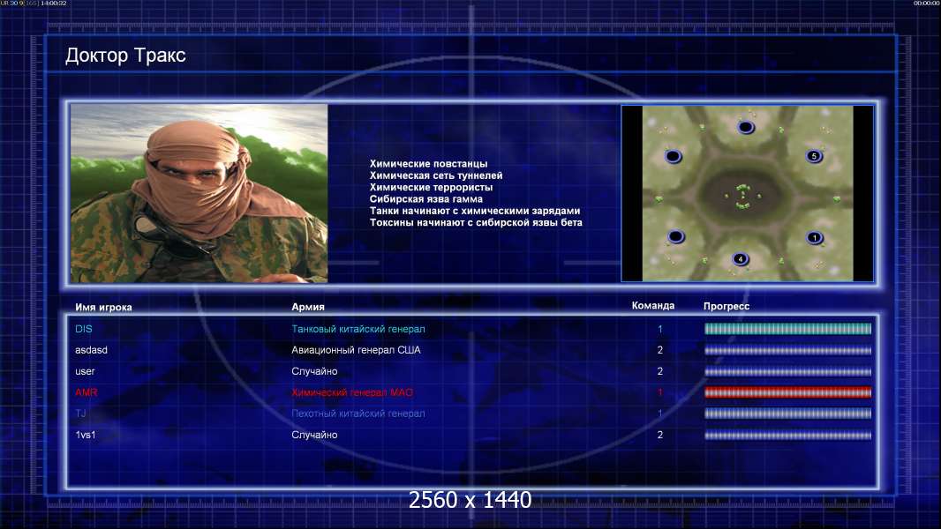Select player name user
The width and height of the screenshot is (941, 529).
(x=85, y=371)
